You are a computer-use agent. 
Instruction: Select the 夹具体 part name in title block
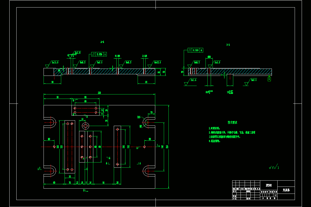coord(286,190)
